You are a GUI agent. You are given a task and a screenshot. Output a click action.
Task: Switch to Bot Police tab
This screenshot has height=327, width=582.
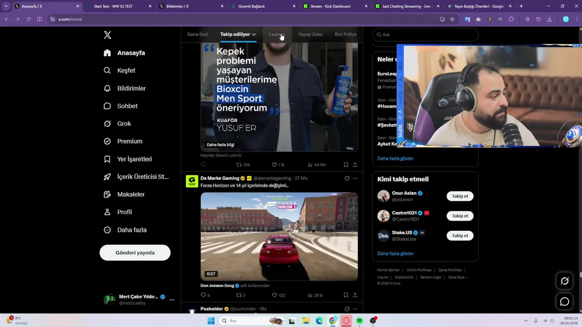[x=346, y=34]
